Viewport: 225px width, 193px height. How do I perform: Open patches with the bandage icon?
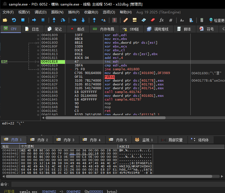(x=126, y=20)
